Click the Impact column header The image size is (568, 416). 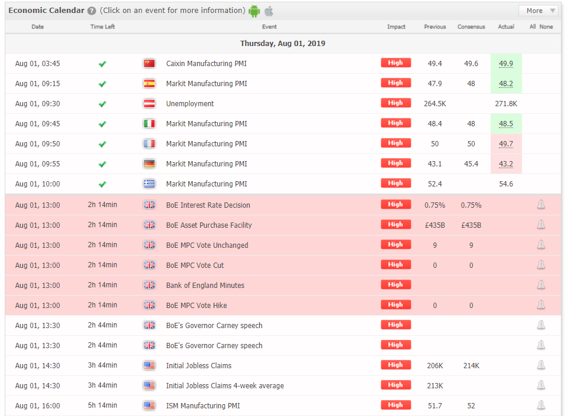[x=396, y=27]
